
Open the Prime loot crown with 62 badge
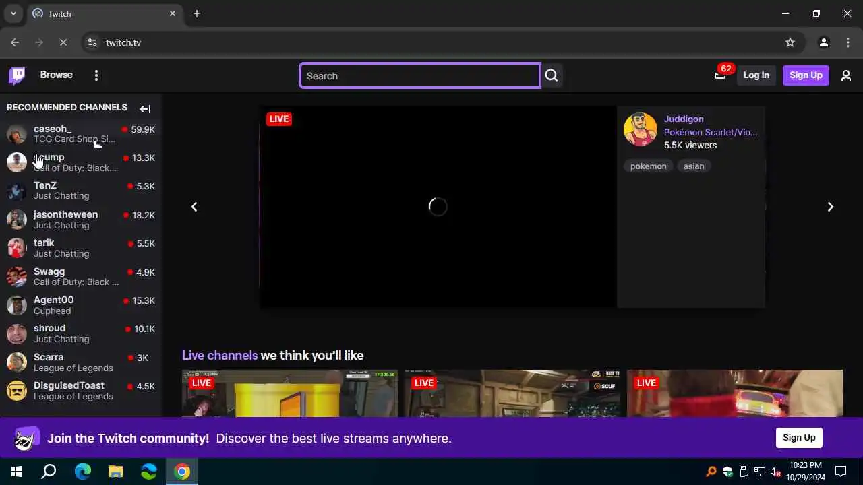click(x=720, y=75)
